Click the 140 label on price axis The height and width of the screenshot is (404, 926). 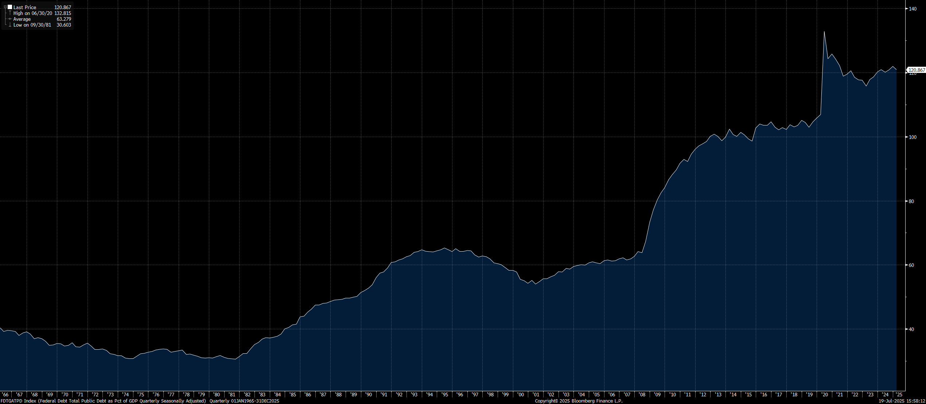tap(913, 9)
